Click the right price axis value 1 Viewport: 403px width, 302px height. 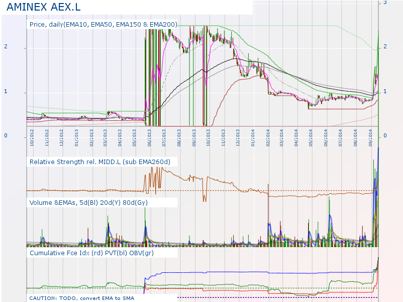[x=385, y=92]
